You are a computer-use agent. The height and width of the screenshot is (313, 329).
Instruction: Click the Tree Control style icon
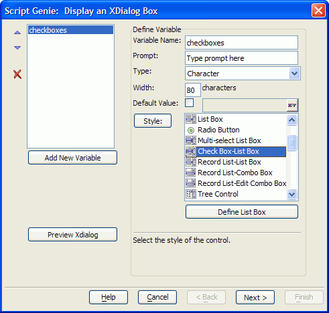point(191,194)
